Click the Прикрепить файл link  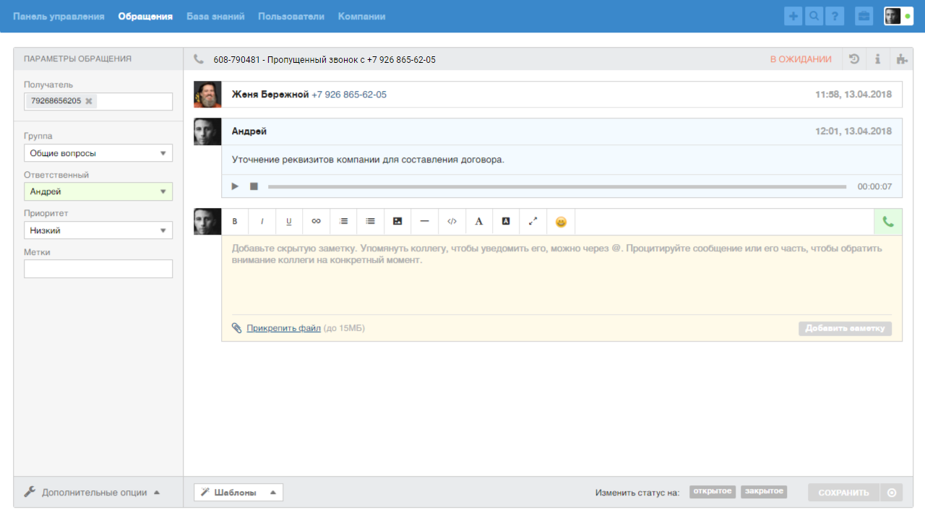coord(283,328)
